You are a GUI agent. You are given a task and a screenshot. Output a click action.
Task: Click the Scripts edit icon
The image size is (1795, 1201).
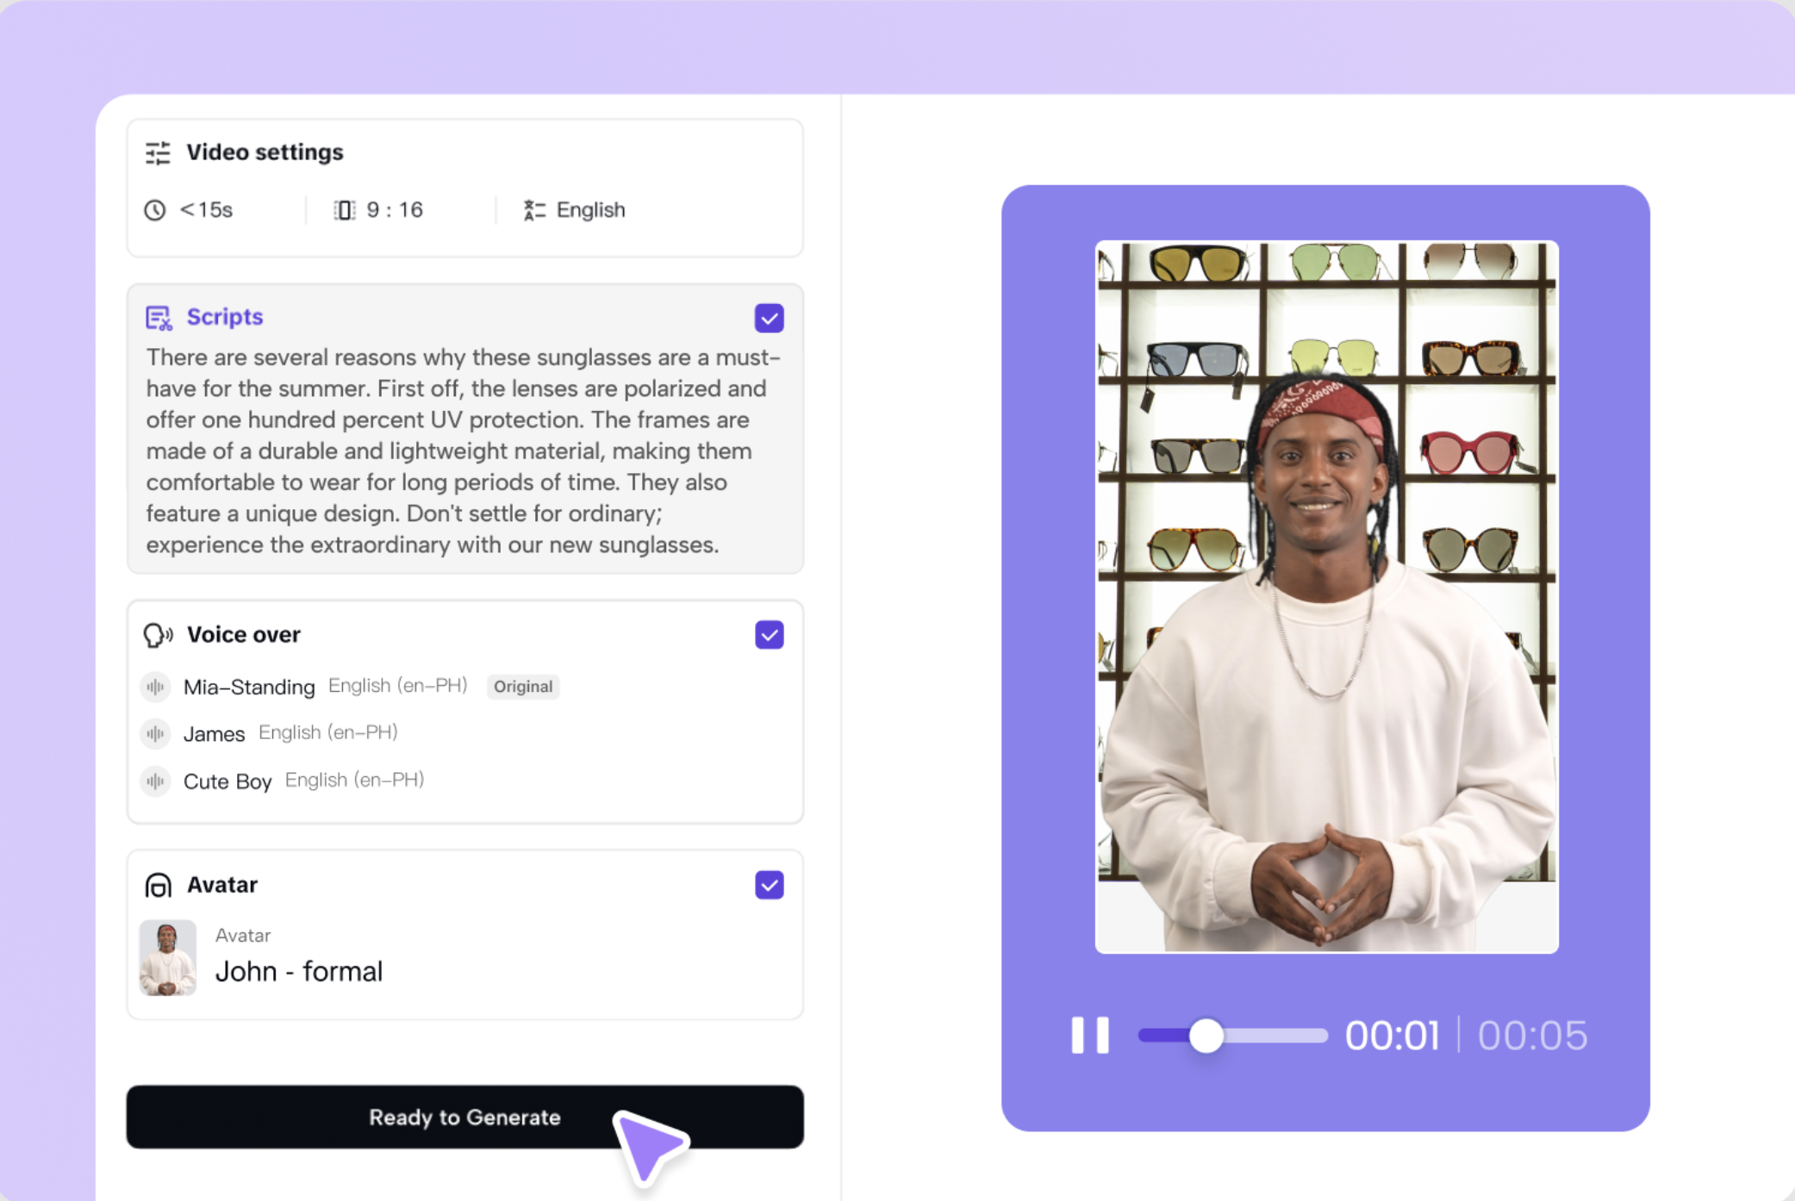click(x=159, y=318)
